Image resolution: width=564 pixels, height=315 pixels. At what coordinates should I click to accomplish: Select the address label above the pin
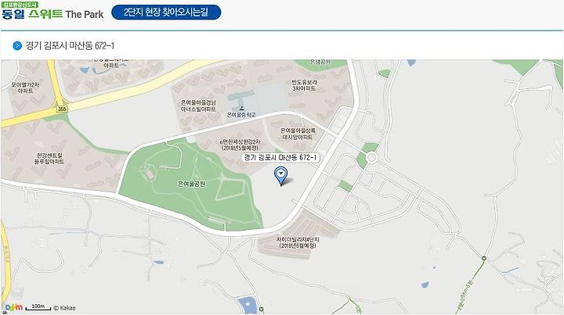tap(280, 158)
